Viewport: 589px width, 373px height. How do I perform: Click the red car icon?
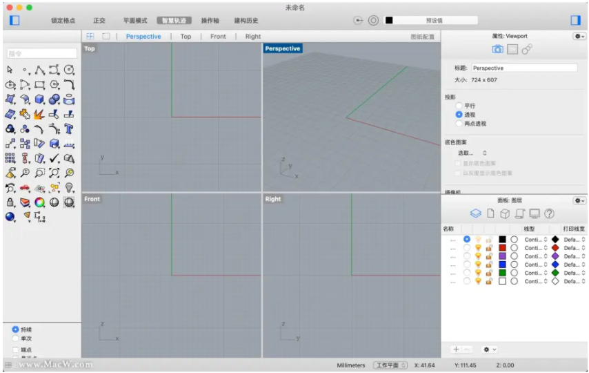coord(25,187)
